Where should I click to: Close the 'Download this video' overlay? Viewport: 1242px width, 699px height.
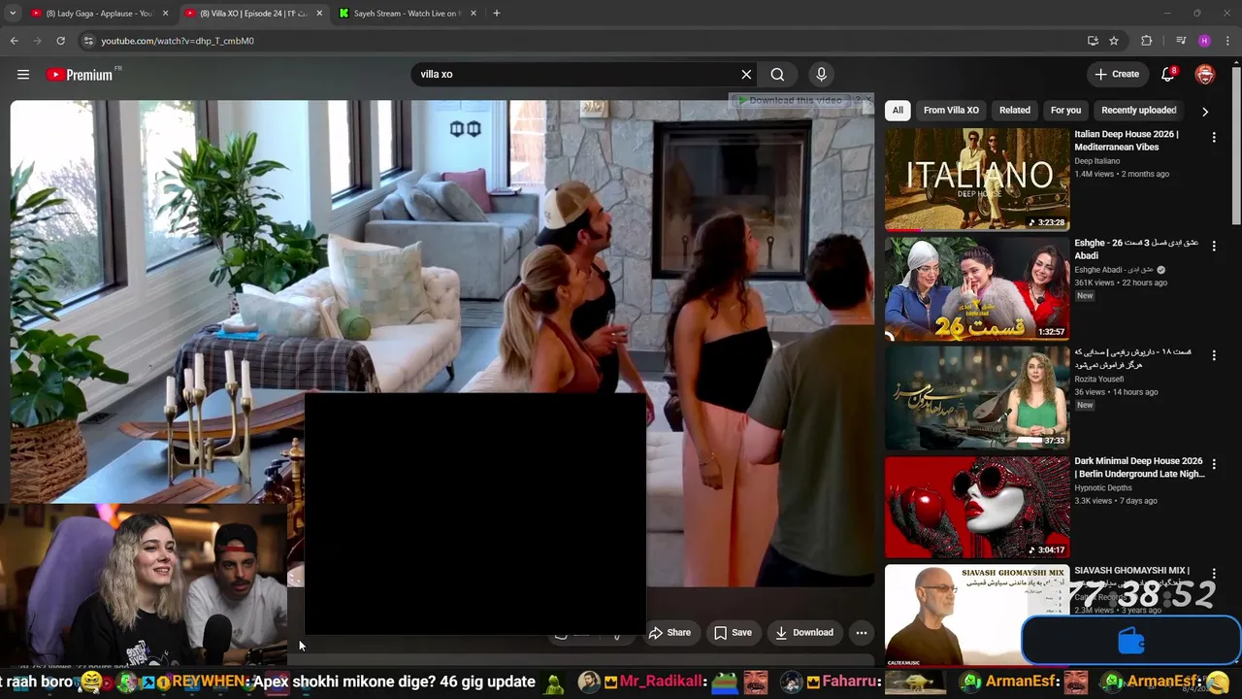(x=868, y=100)
